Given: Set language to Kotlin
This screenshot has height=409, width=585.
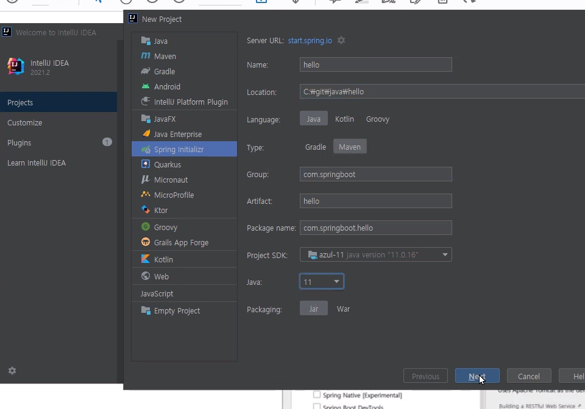Looking at the screenshot, I should [344, 119].
